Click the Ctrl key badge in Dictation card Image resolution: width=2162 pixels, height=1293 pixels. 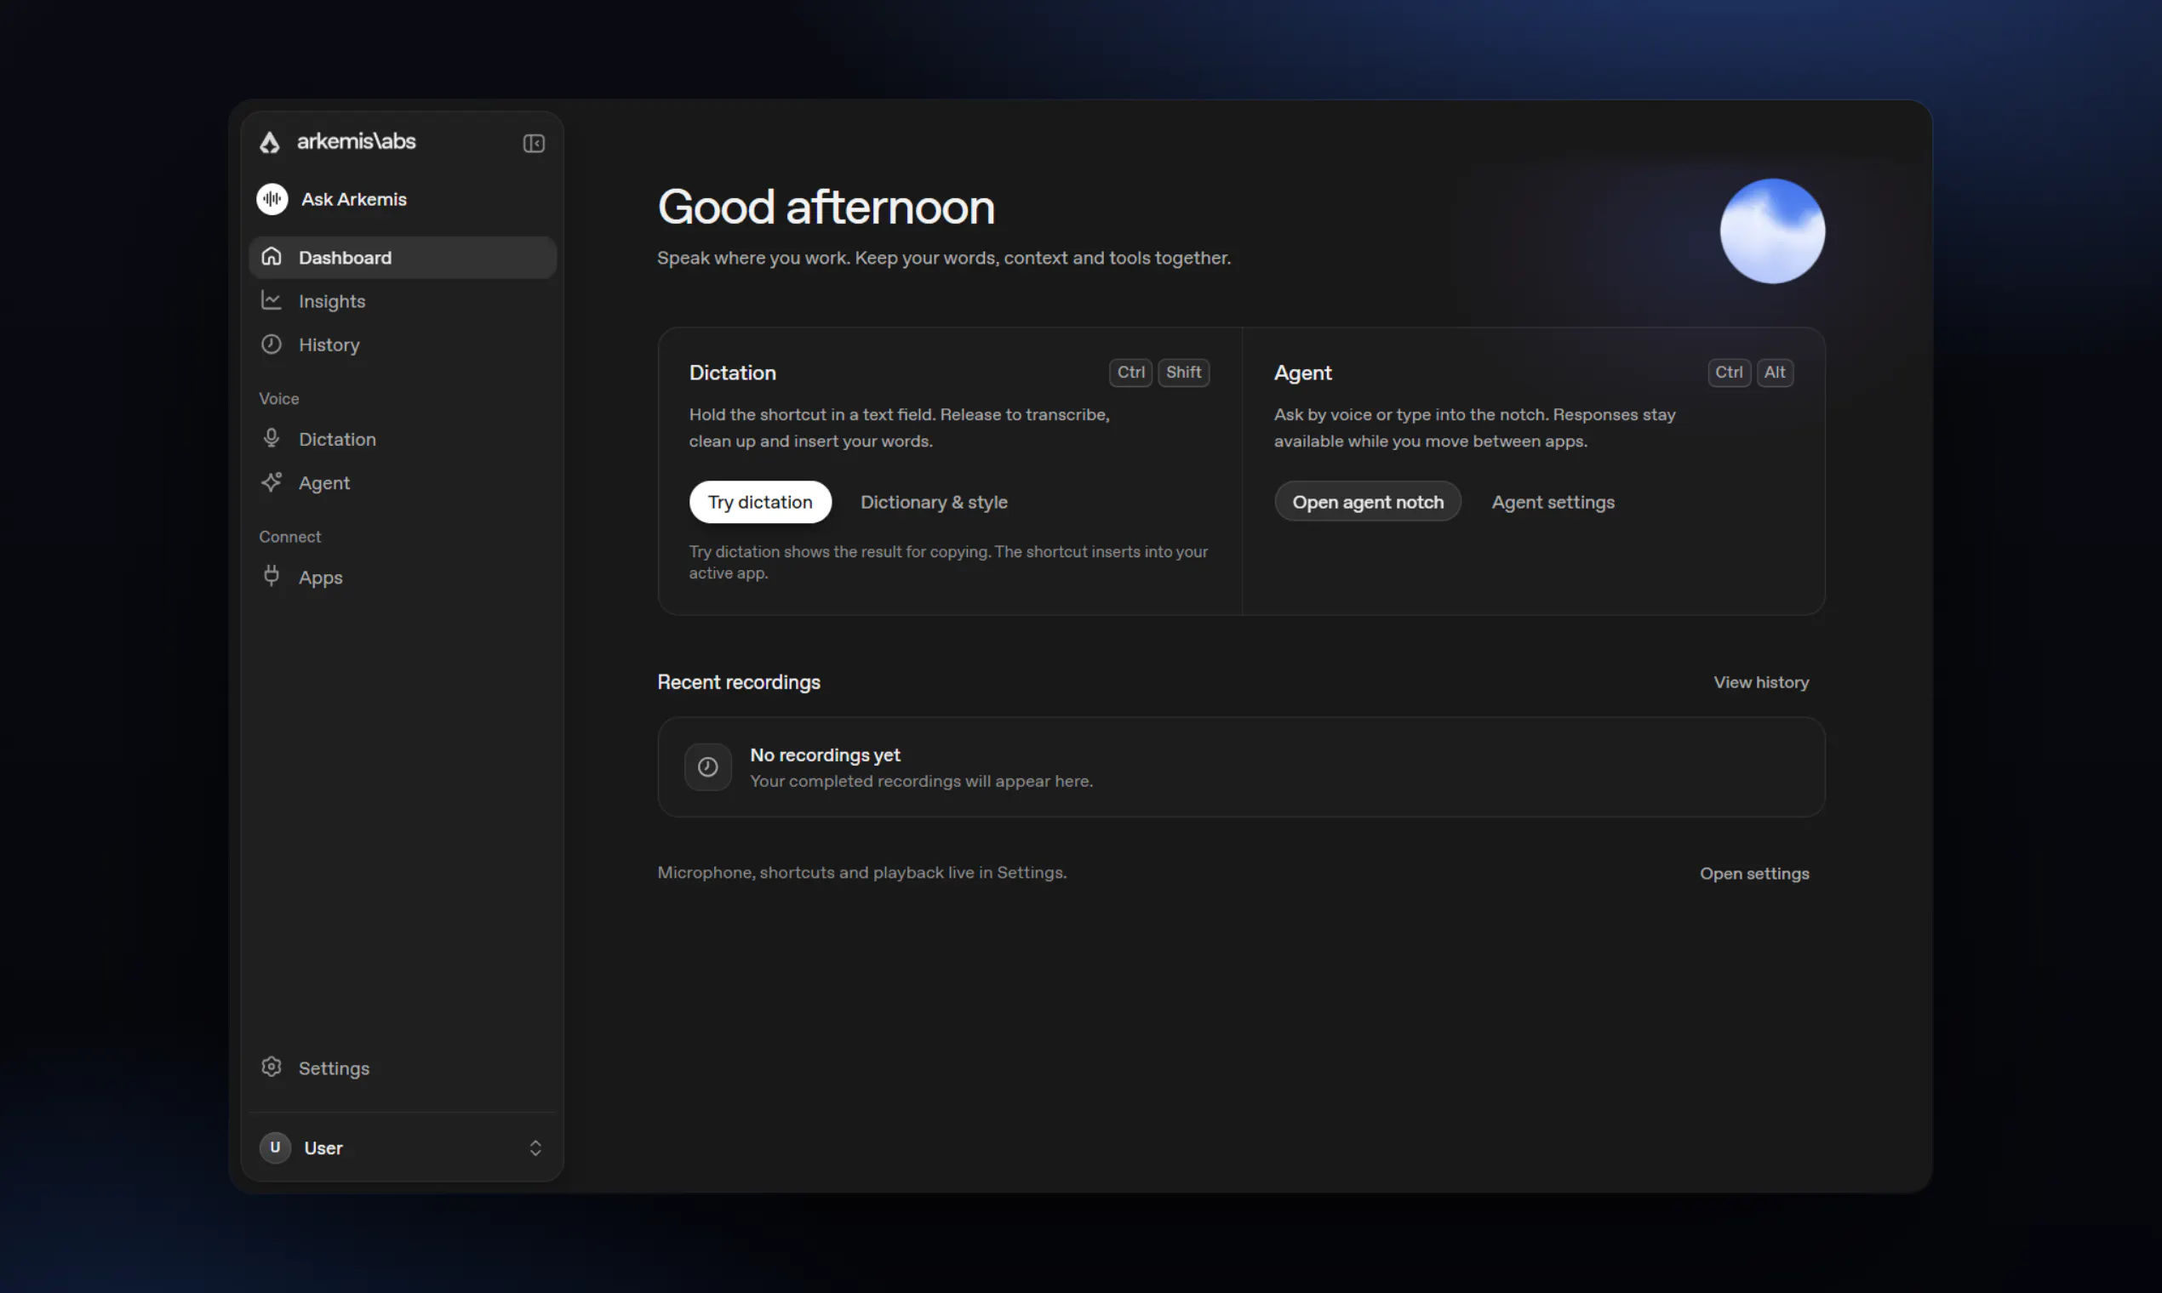tap(1130, 373)
